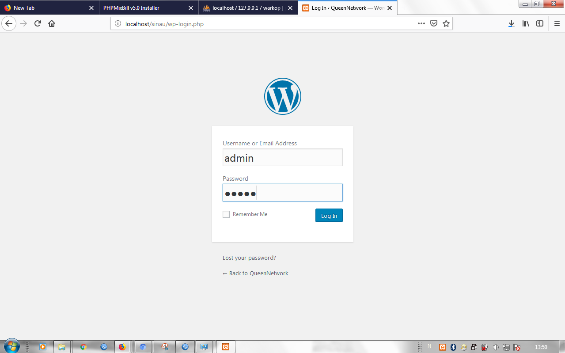Click the IN language indicator
Image resolution: width=565 pixels, height=353 pixels.
(428, 346)
